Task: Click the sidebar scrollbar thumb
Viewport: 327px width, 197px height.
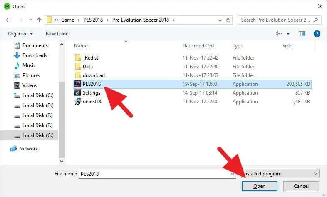Action: tap(62, 120)
